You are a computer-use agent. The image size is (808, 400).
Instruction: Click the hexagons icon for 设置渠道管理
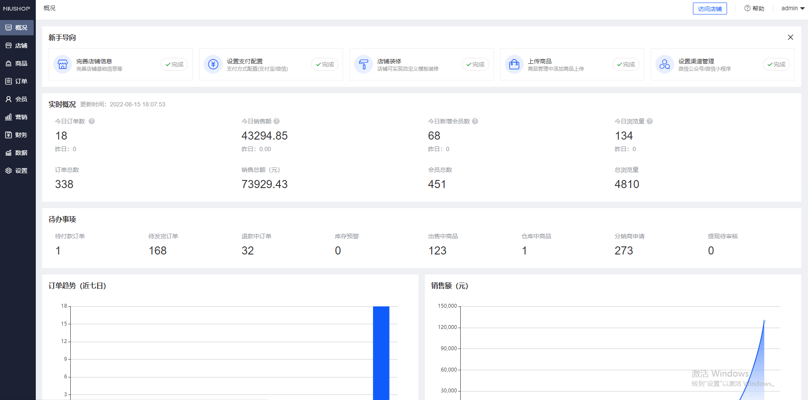coord(665,64)
